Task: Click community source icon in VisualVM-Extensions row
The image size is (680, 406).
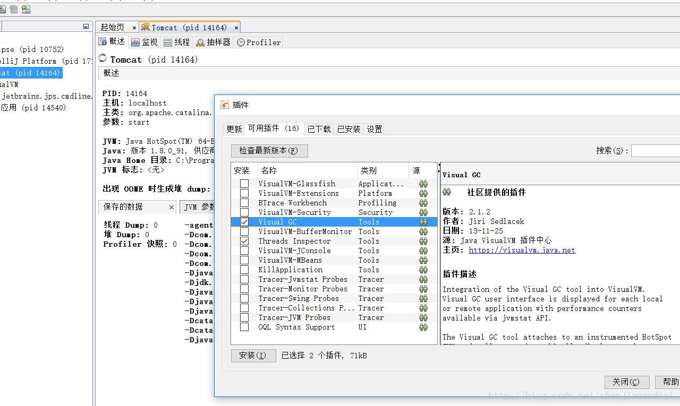Action: [x=423, y=193]
